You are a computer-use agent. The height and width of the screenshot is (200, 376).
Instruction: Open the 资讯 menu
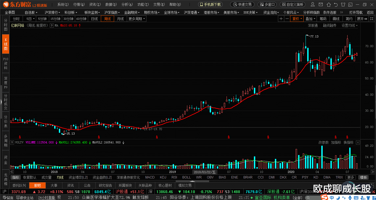(x=95, y=5)
